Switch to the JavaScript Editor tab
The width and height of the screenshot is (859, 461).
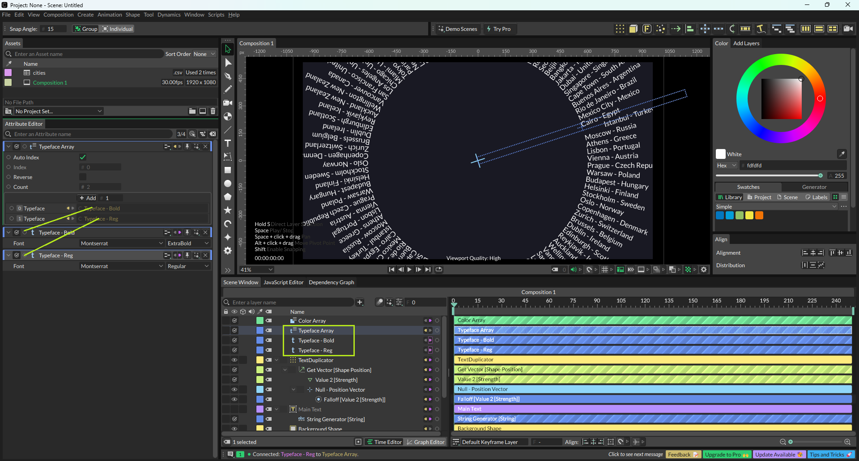point(283,282)
